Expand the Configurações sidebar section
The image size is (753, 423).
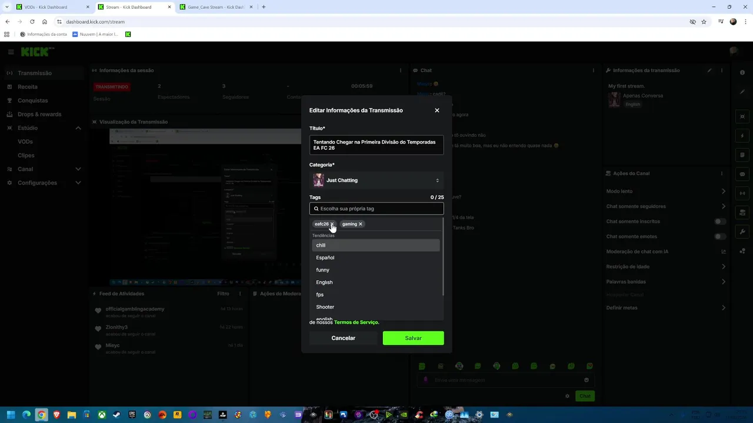[78, 183]
